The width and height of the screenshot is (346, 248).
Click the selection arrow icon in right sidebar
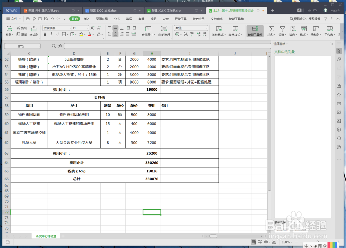click(339, 51)
